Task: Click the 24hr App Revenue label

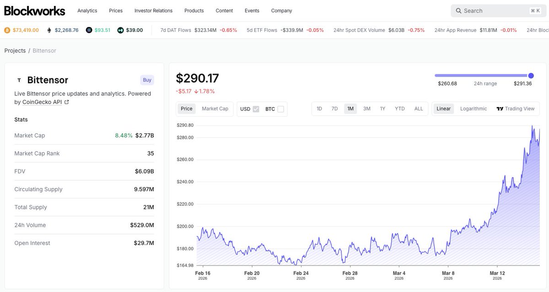Action: 456,30
